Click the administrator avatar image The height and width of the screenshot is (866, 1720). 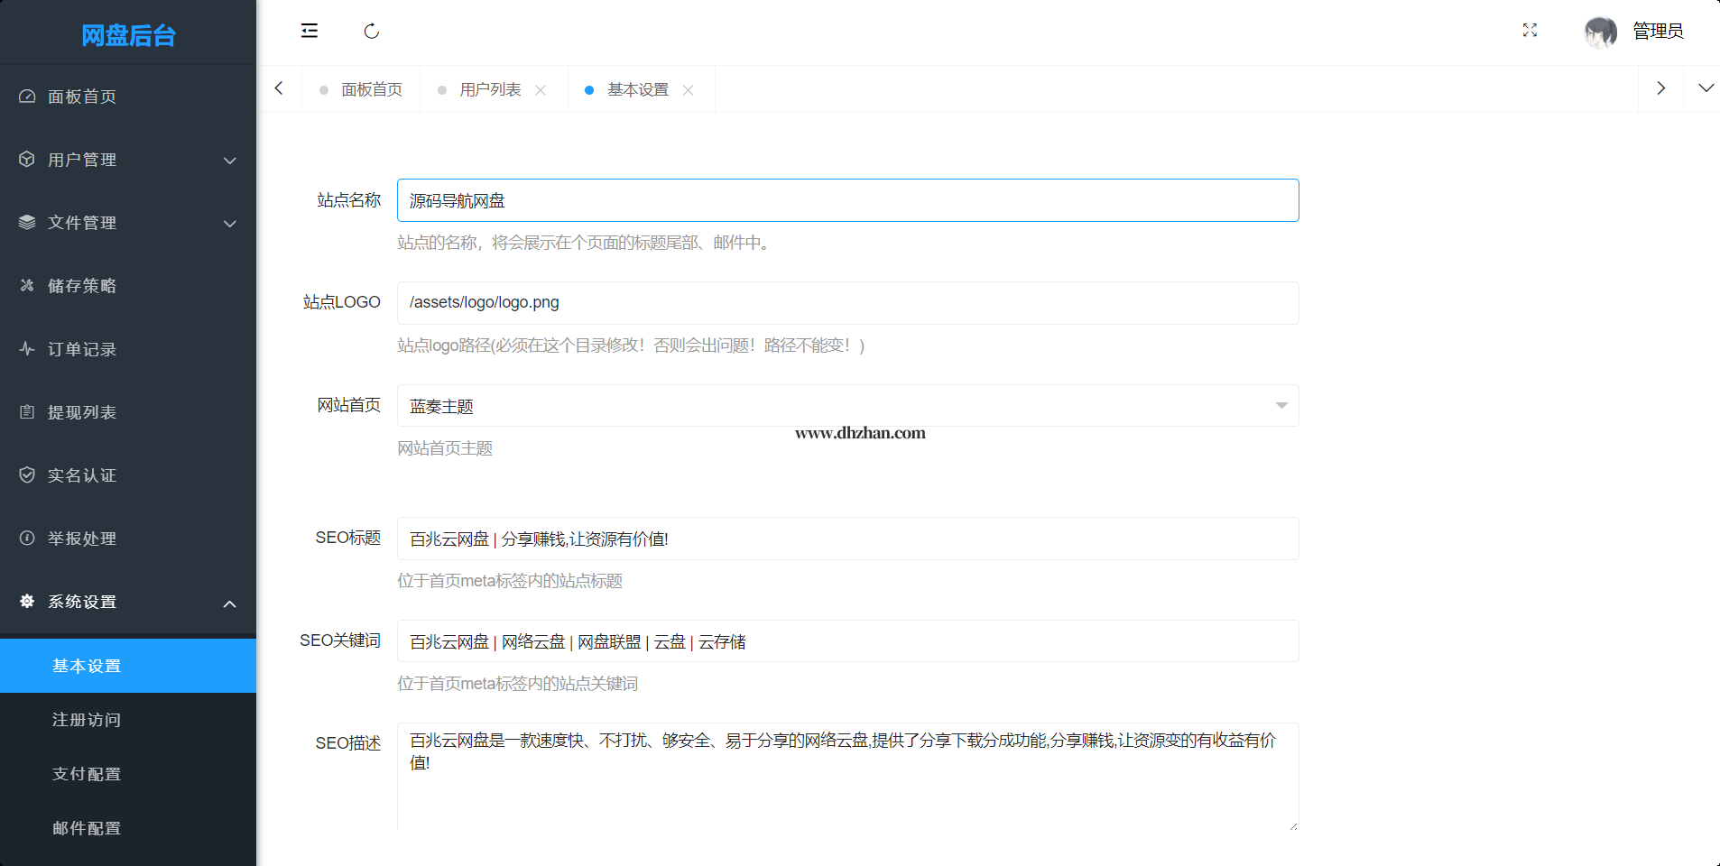pyautogui.click(x=1600, y=32)
